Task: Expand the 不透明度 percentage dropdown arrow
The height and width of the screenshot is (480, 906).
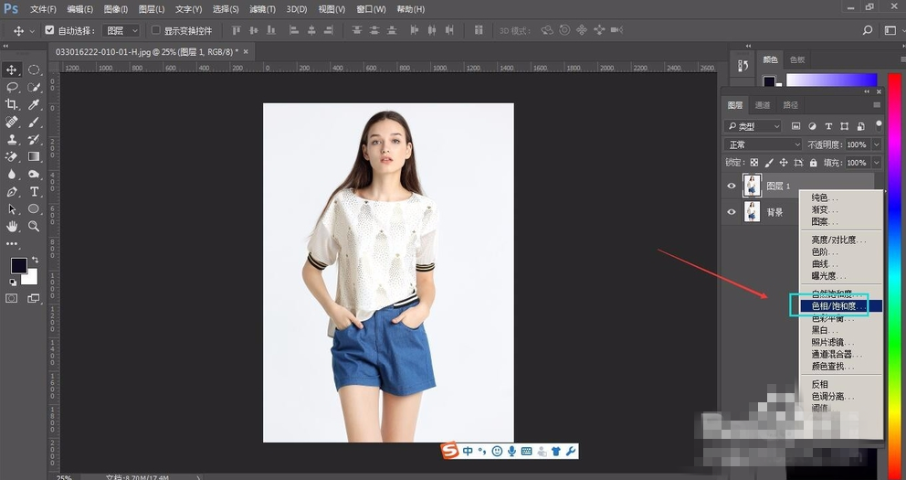Action: coord(877,144)
